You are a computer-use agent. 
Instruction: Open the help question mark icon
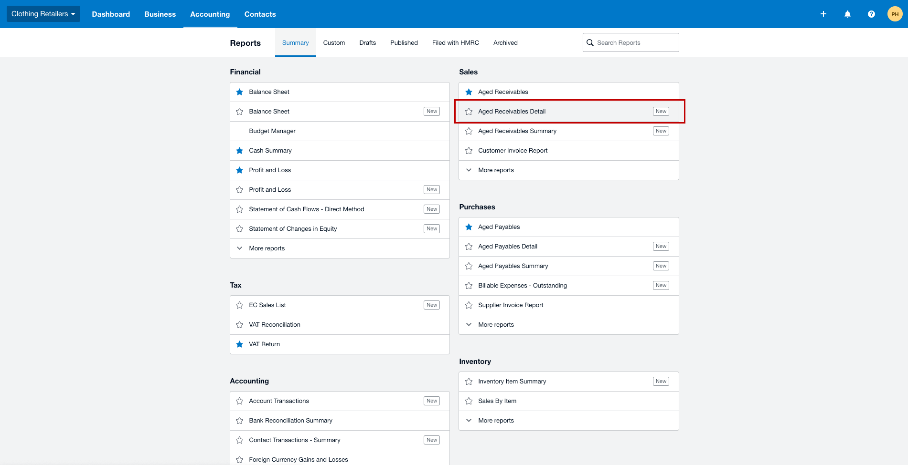pos(871,14)
